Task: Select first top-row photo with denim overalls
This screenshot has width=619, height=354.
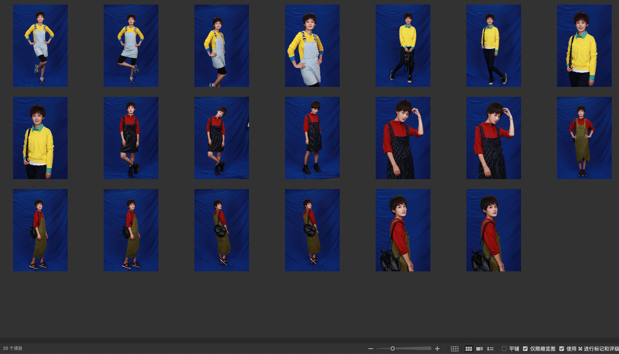Action: pyautogui.click(x=40, y=46)
